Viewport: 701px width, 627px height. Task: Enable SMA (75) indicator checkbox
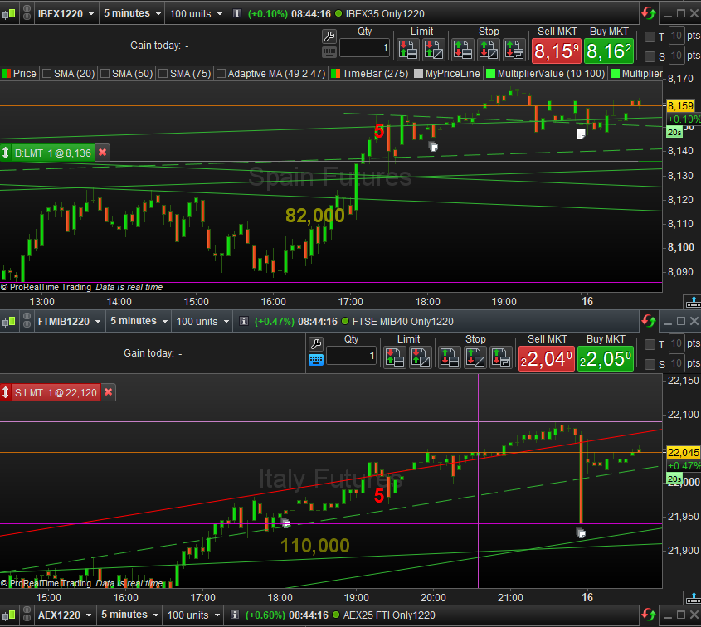point(163,74)
